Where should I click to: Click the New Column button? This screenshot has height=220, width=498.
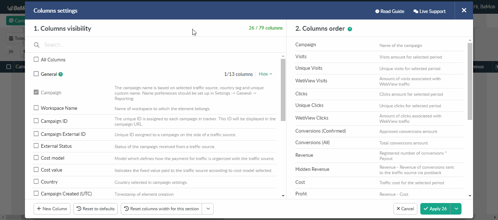(52, 209)
